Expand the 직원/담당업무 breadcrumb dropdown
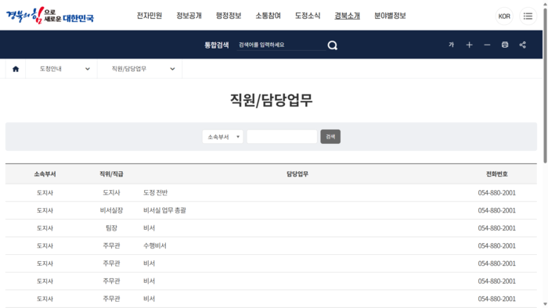Screen dimensions: 548x308 [140, 69]
